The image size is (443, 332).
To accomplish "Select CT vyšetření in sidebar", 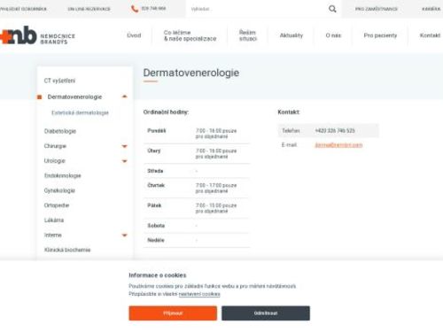I will tap(59, 81).
